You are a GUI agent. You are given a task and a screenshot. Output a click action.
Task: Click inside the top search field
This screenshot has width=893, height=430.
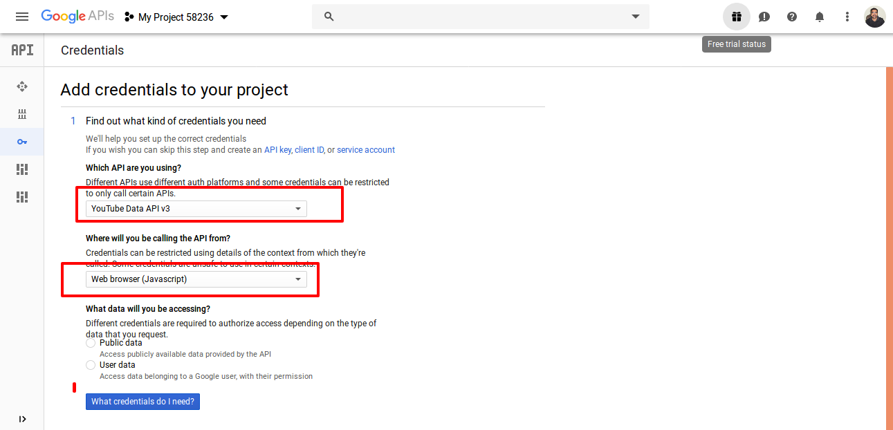[481, 17]
